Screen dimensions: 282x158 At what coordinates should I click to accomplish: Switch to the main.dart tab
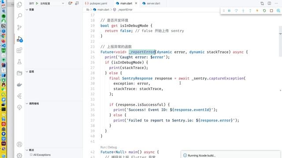pos(126,3)
